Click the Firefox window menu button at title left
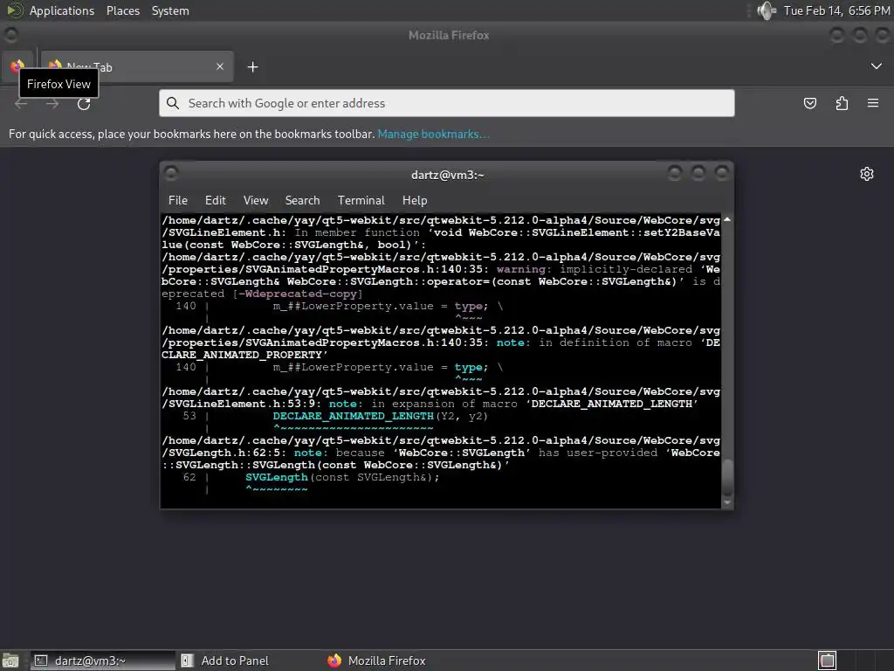This screenshot has width=894, height=671. [x=10, y=35]
